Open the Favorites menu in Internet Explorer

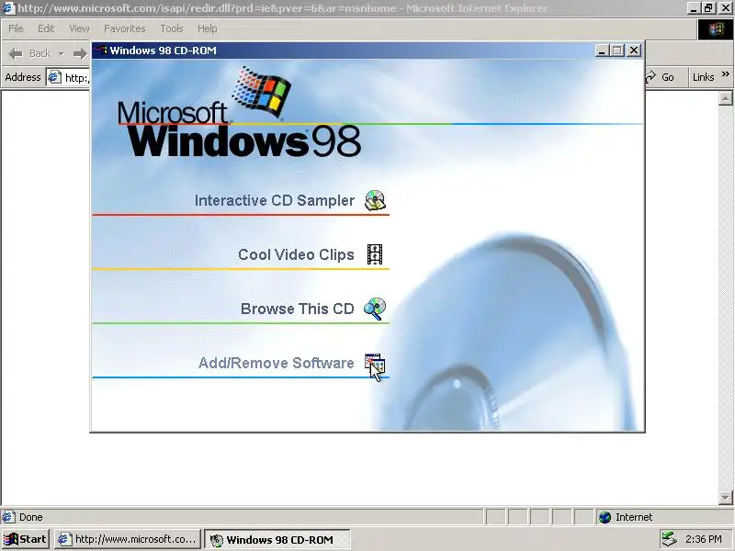124,28
